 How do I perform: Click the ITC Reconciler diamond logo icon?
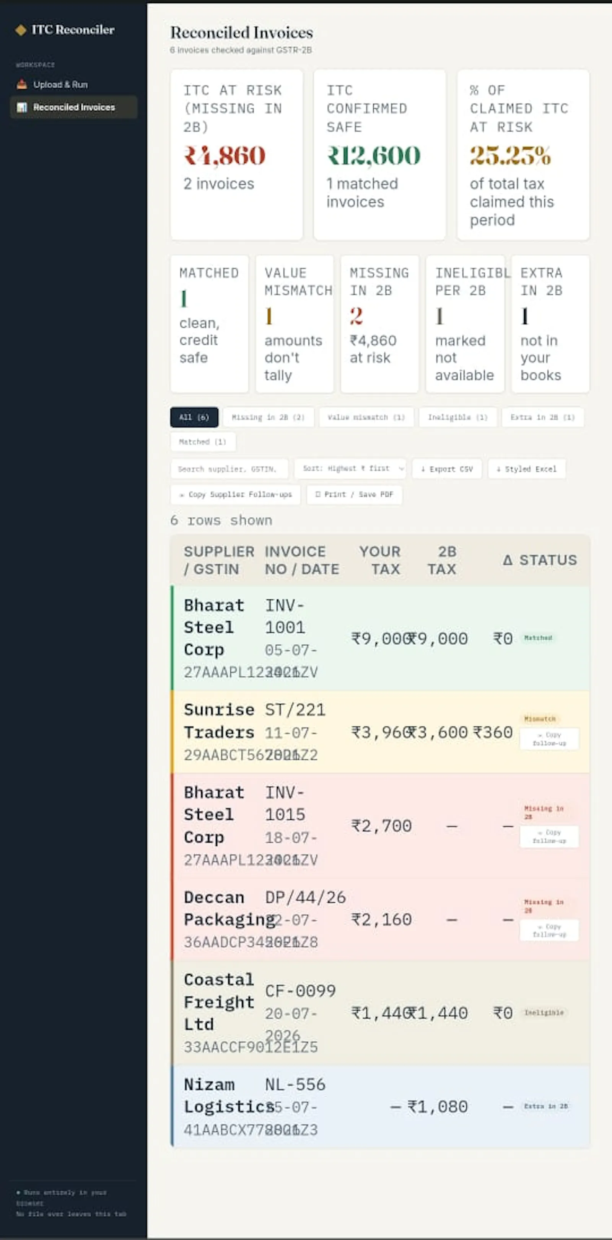coord(21,30)
